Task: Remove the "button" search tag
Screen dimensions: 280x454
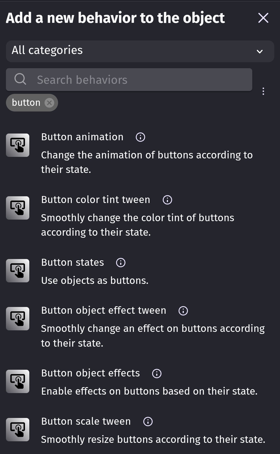Action: [49, 103]
